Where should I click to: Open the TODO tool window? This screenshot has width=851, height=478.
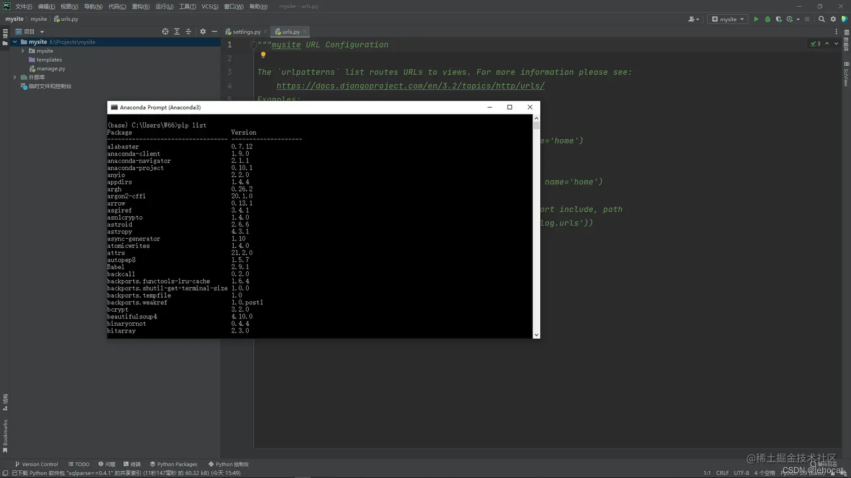pyautogui.click(x=79, y=464)
